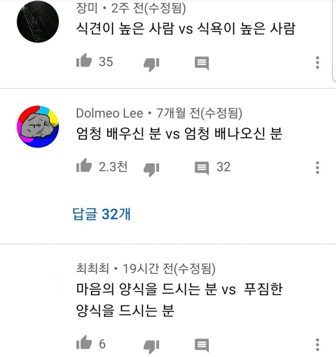
Task: Open more options for 최최최's comment
Action: 318,345
